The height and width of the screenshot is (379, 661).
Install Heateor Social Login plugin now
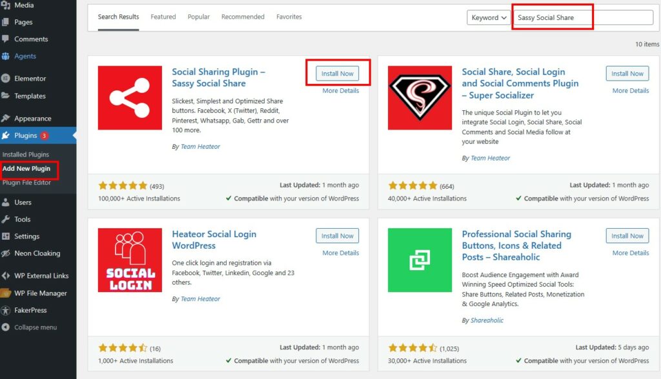pyautogui.click(x=337, y=236)
